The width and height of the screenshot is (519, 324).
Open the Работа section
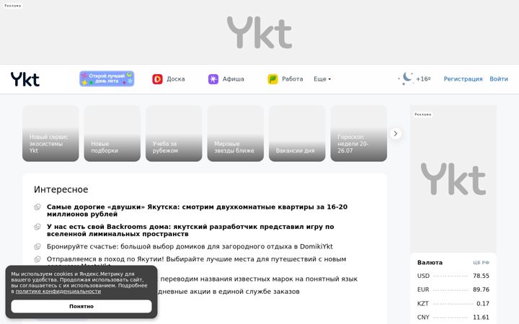[x=292, y=79]
